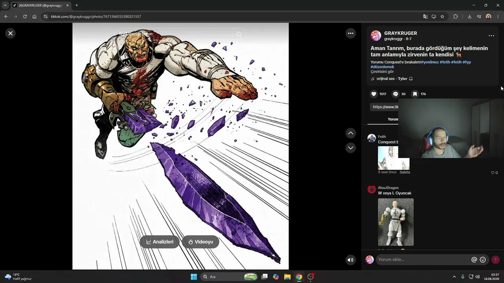Open File Explorer from the taskbar

[287, 277]
